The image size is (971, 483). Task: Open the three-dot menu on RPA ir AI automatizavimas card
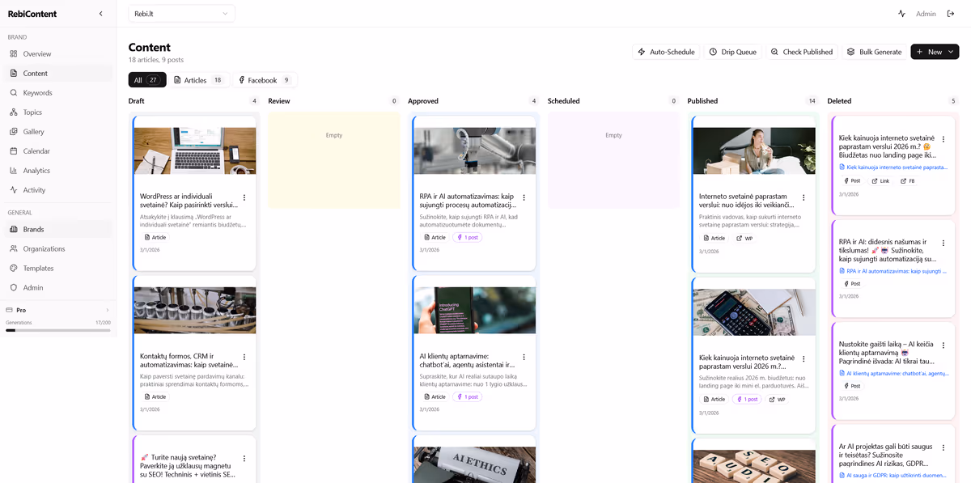coord(524,197)
